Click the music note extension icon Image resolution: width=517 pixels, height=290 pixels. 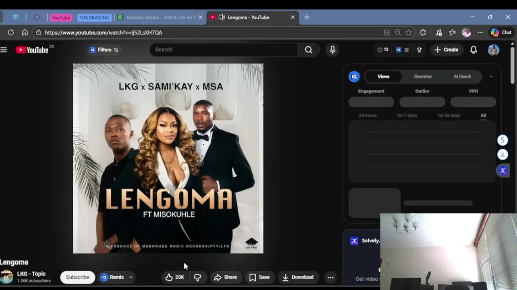(x=439, y=33)
